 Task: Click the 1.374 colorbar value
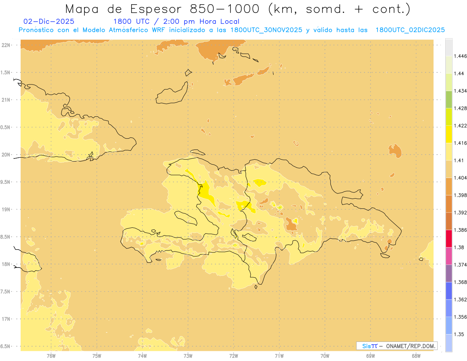[x=460, y=265]
